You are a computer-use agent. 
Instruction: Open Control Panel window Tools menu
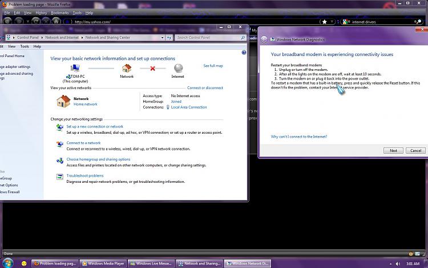pos(25,46)
